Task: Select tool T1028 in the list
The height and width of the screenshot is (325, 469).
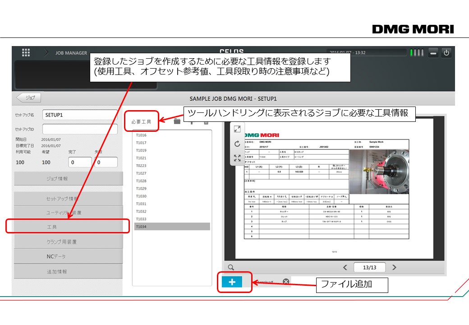Action: click(x=172, y=181)
